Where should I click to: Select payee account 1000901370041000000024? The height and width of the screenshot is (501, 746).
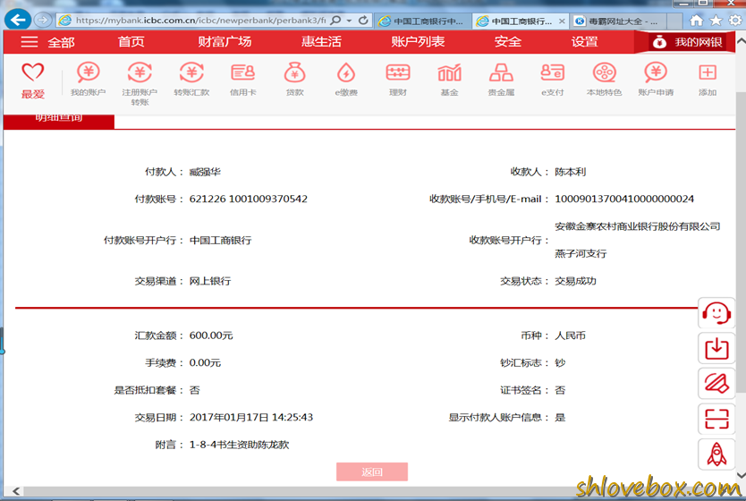point(624,199)
